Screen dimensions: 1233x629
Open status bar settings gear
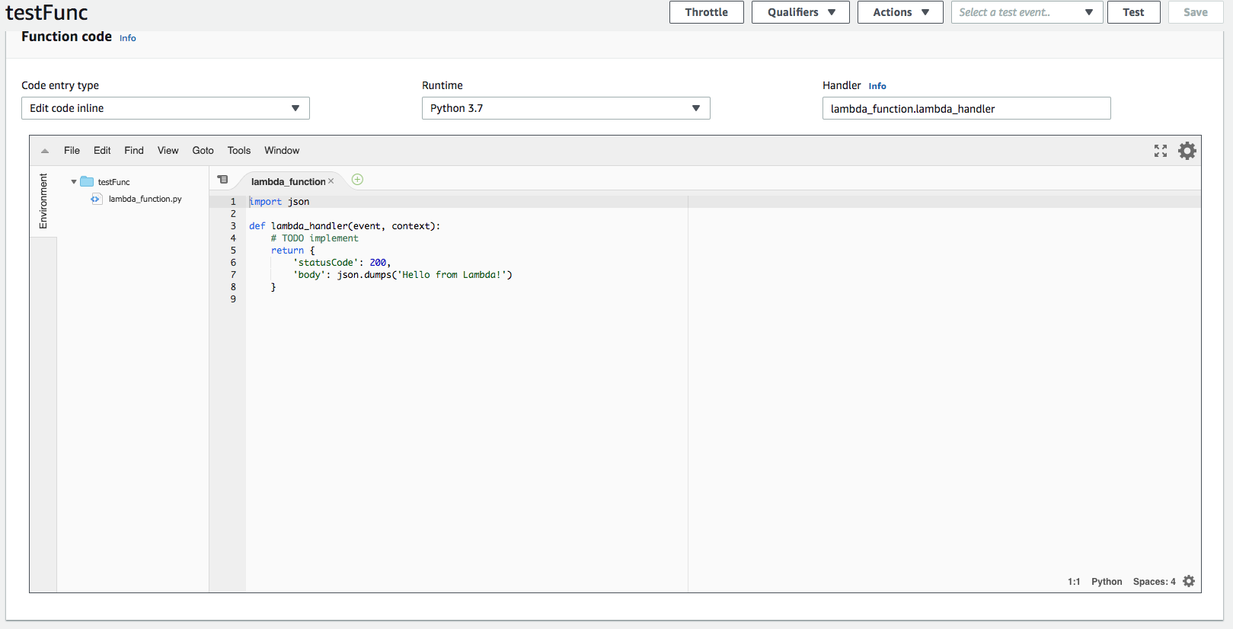(x=1189, y=581)
